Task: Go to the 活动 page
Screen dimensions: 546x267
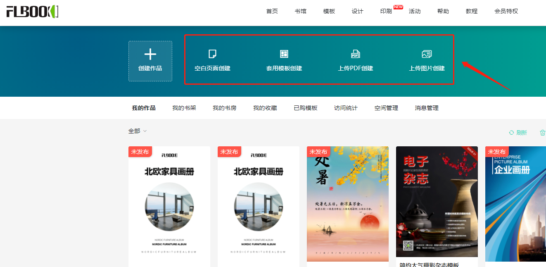Action: pos(415,11)
